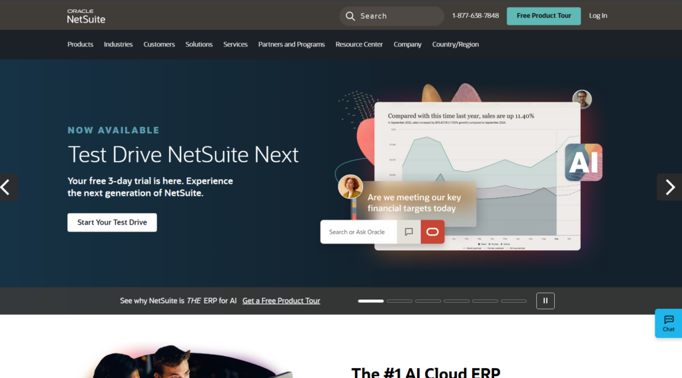Viewport: 682px width, 378px height.
Task: Open the Industries menu
Action: (x=119, y=45)
